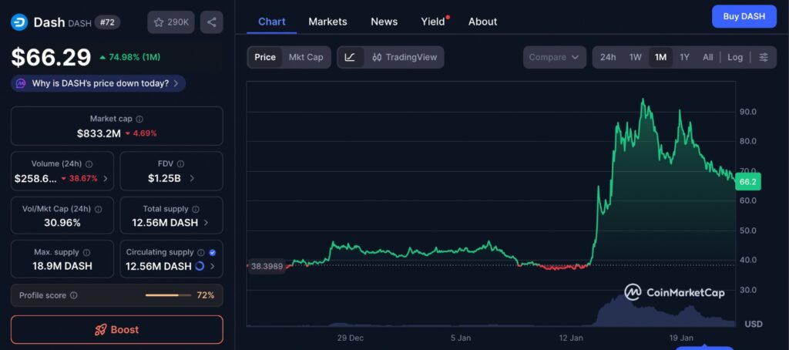Open the News tab
Screen dimensions: 789x350
(384, 22)
